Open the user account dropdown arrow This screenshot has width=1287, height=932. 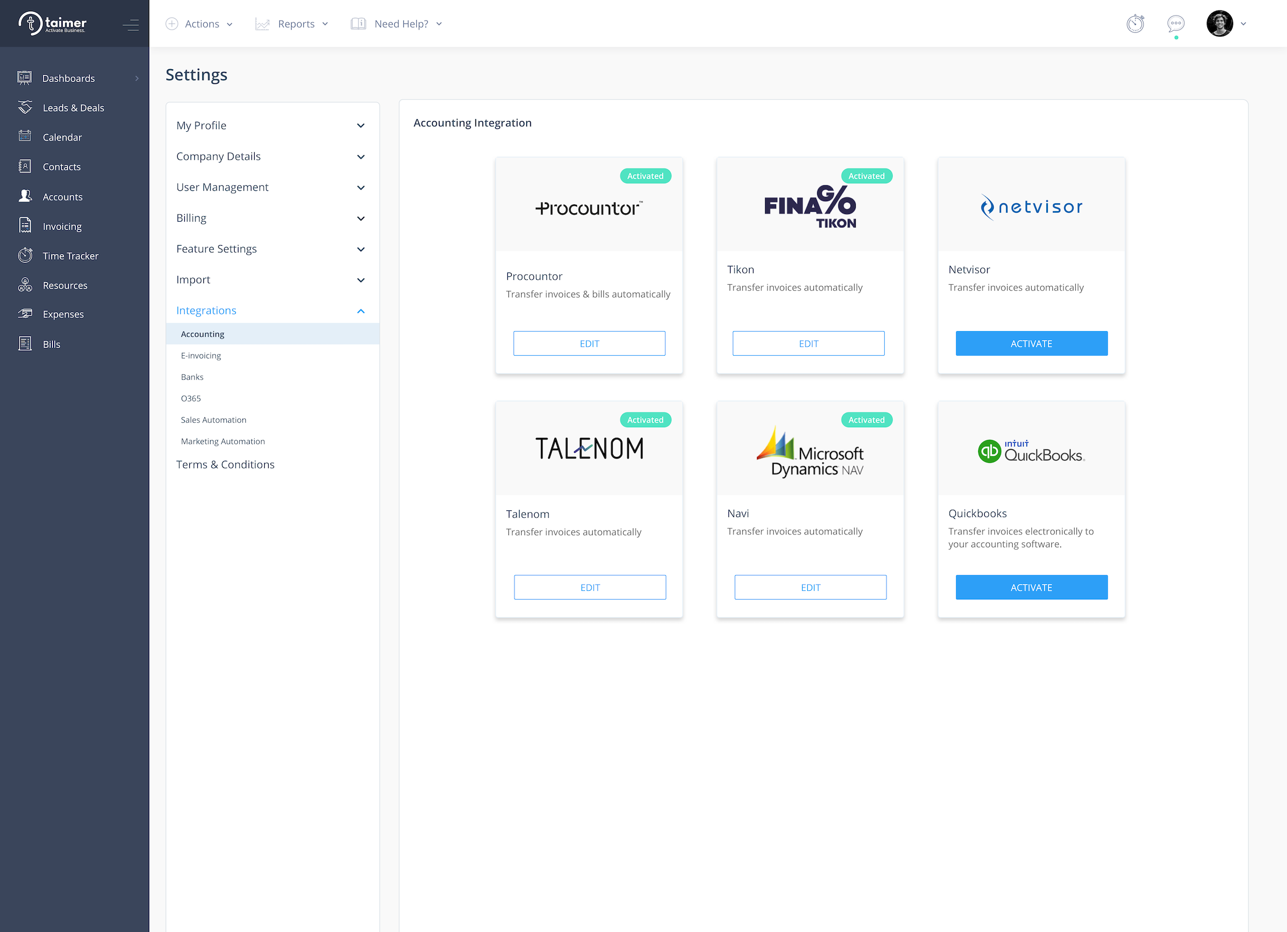pyautogui.click(x=1243, y=24)
